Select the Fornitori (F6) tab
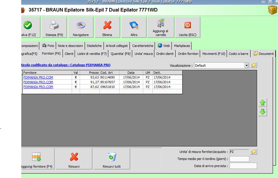This screenshot has height=178, width=278. (x=51, y=53)
